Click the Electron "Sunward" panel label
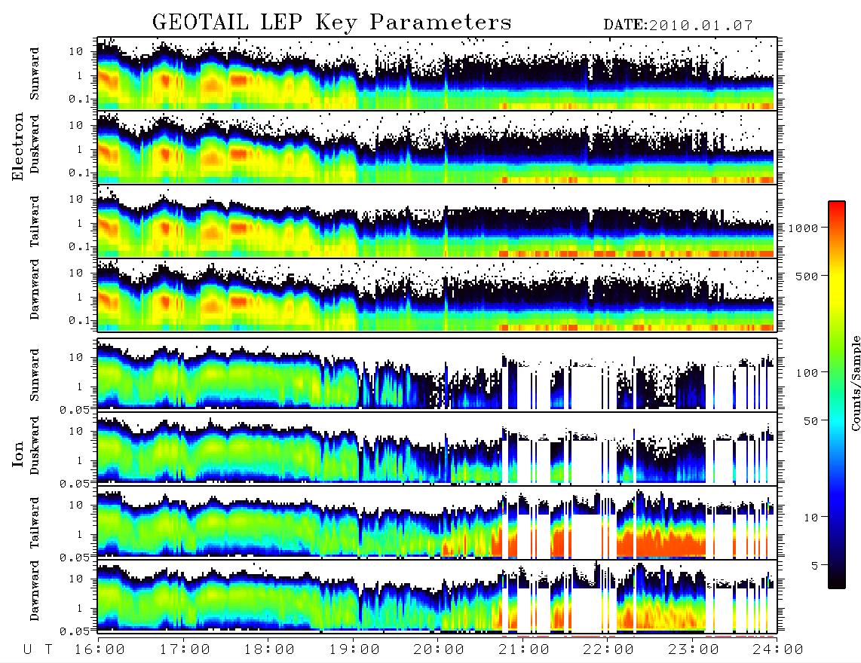The image size is (861, 663). (35, 73)
